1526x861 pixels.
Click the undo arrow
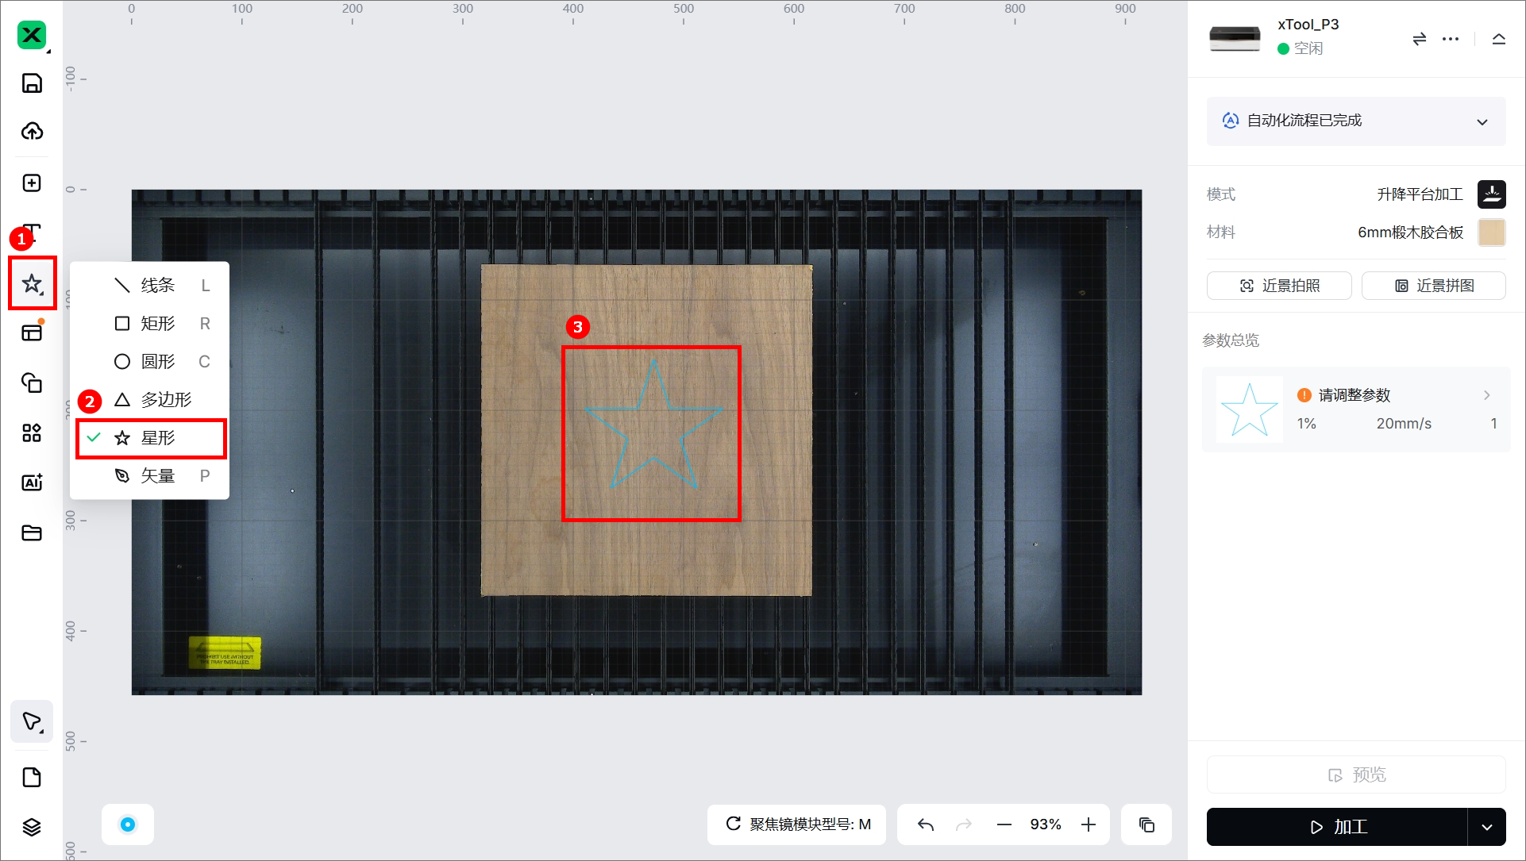pos(925,824)
